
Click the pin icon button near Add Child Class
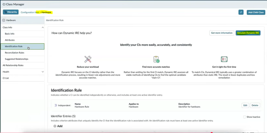(x=241, y=12)
